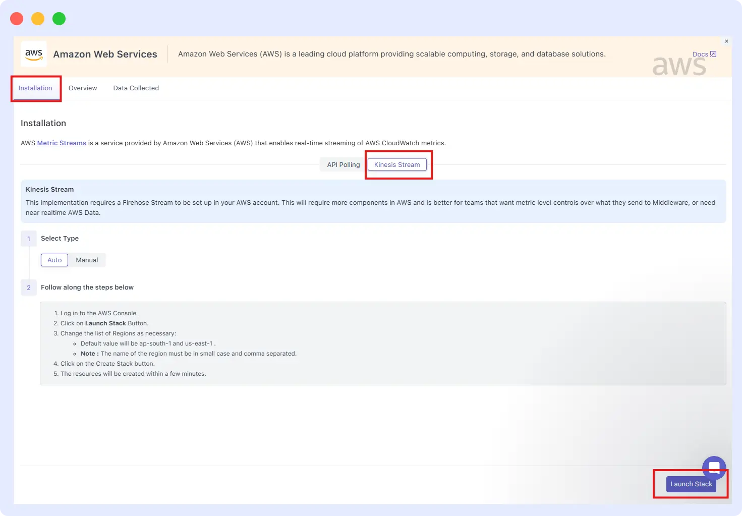Click the "Select Type" step label
The height and width of the screenshot is (516, 742).
coord(60,239)
